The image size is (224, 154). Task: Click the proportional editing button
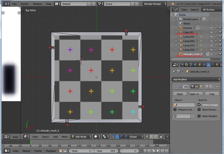pos(167,137)
